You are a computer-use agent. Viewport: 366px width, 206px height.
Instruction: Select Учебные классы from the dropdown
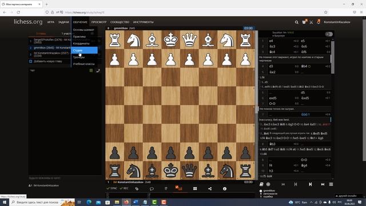84,64
